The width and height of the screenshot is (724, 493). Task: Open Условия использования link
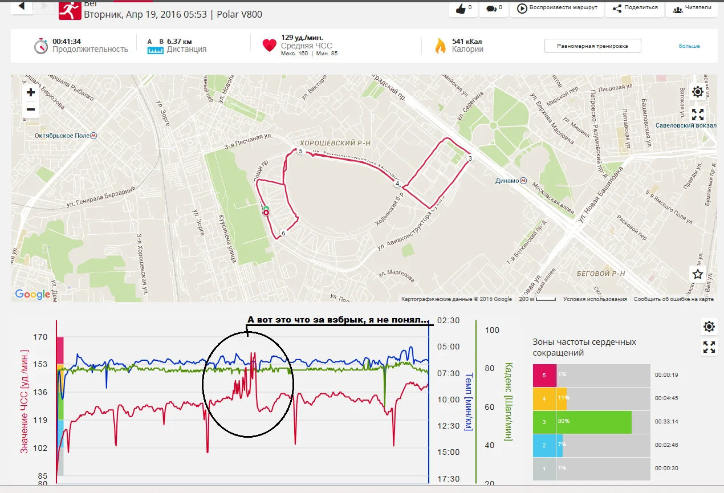coord(595,299)
